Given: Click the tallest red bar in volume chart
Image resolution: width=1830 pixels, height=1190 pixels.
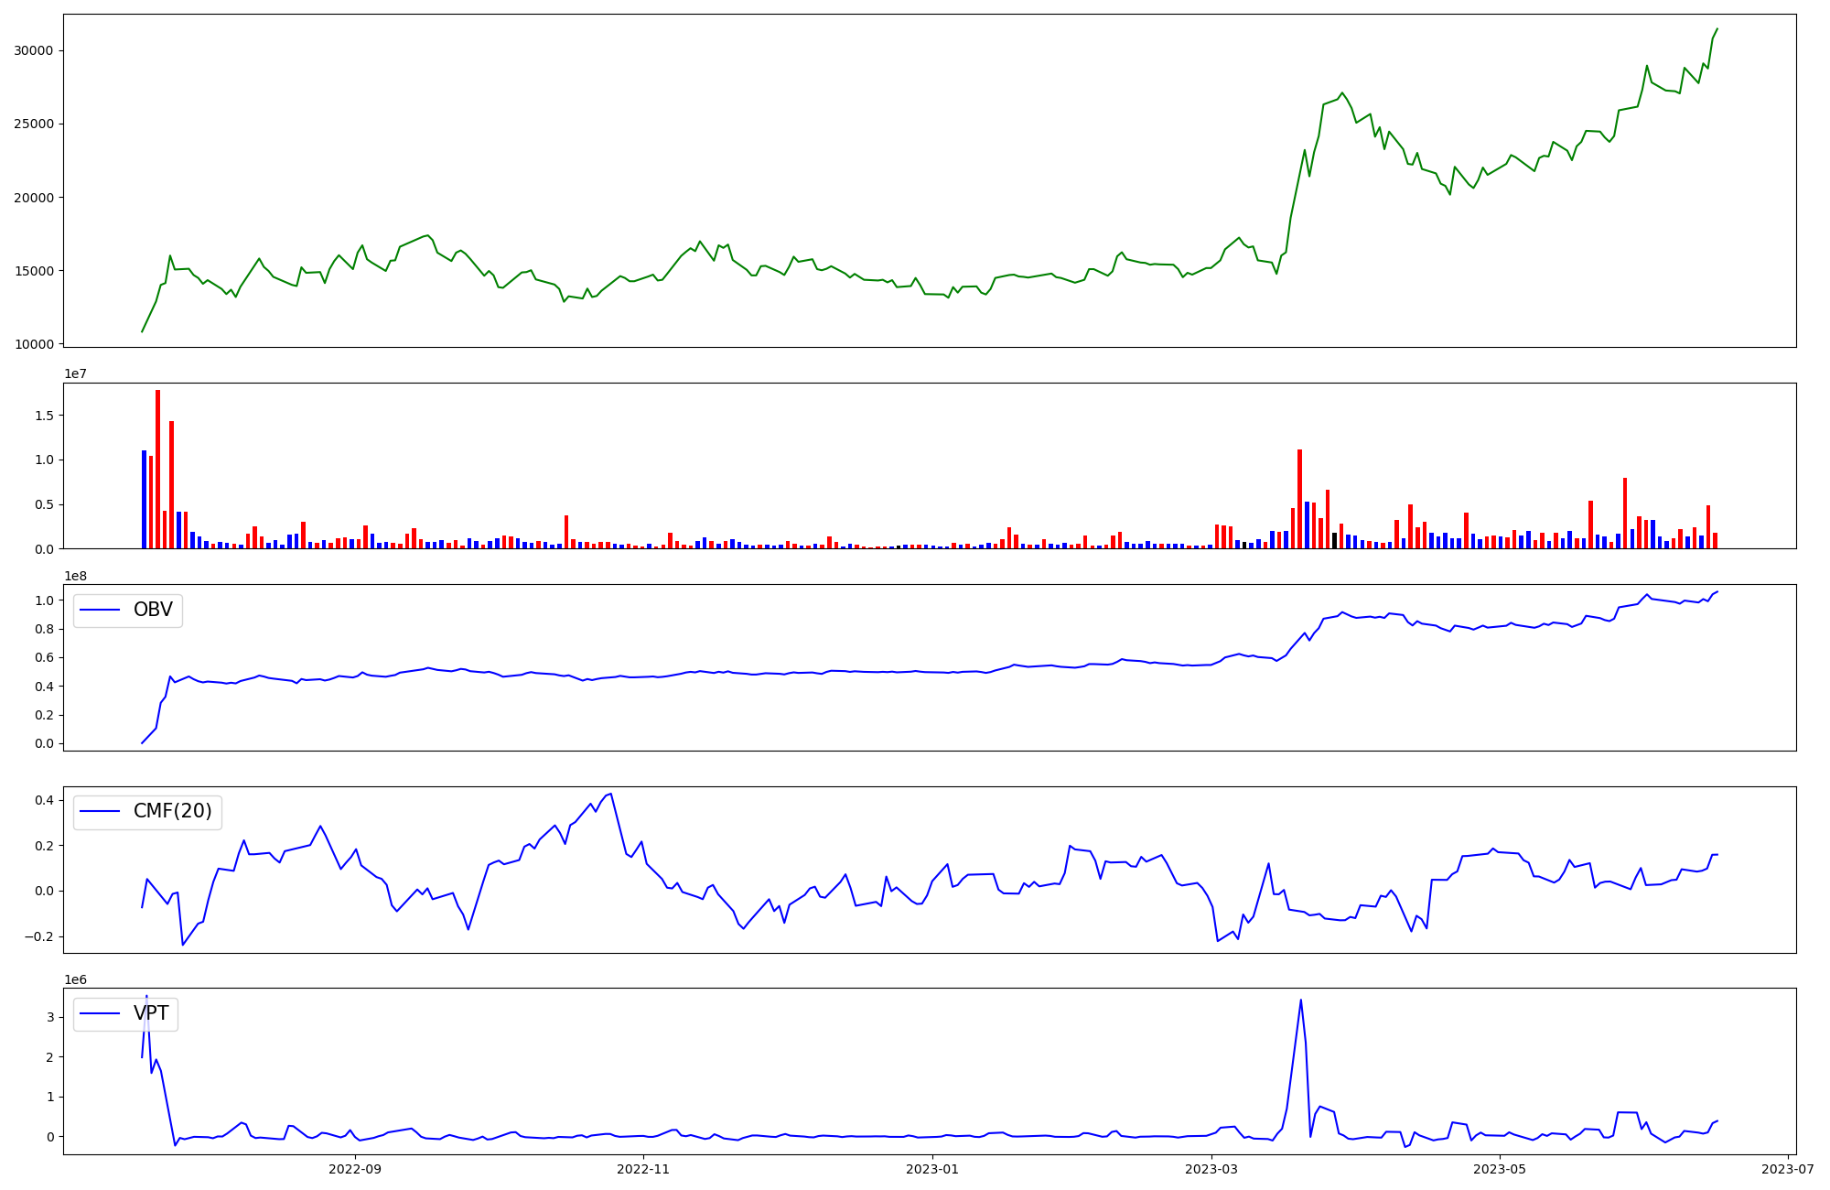Looking at the screenshot, I should [x=157, y=470].
